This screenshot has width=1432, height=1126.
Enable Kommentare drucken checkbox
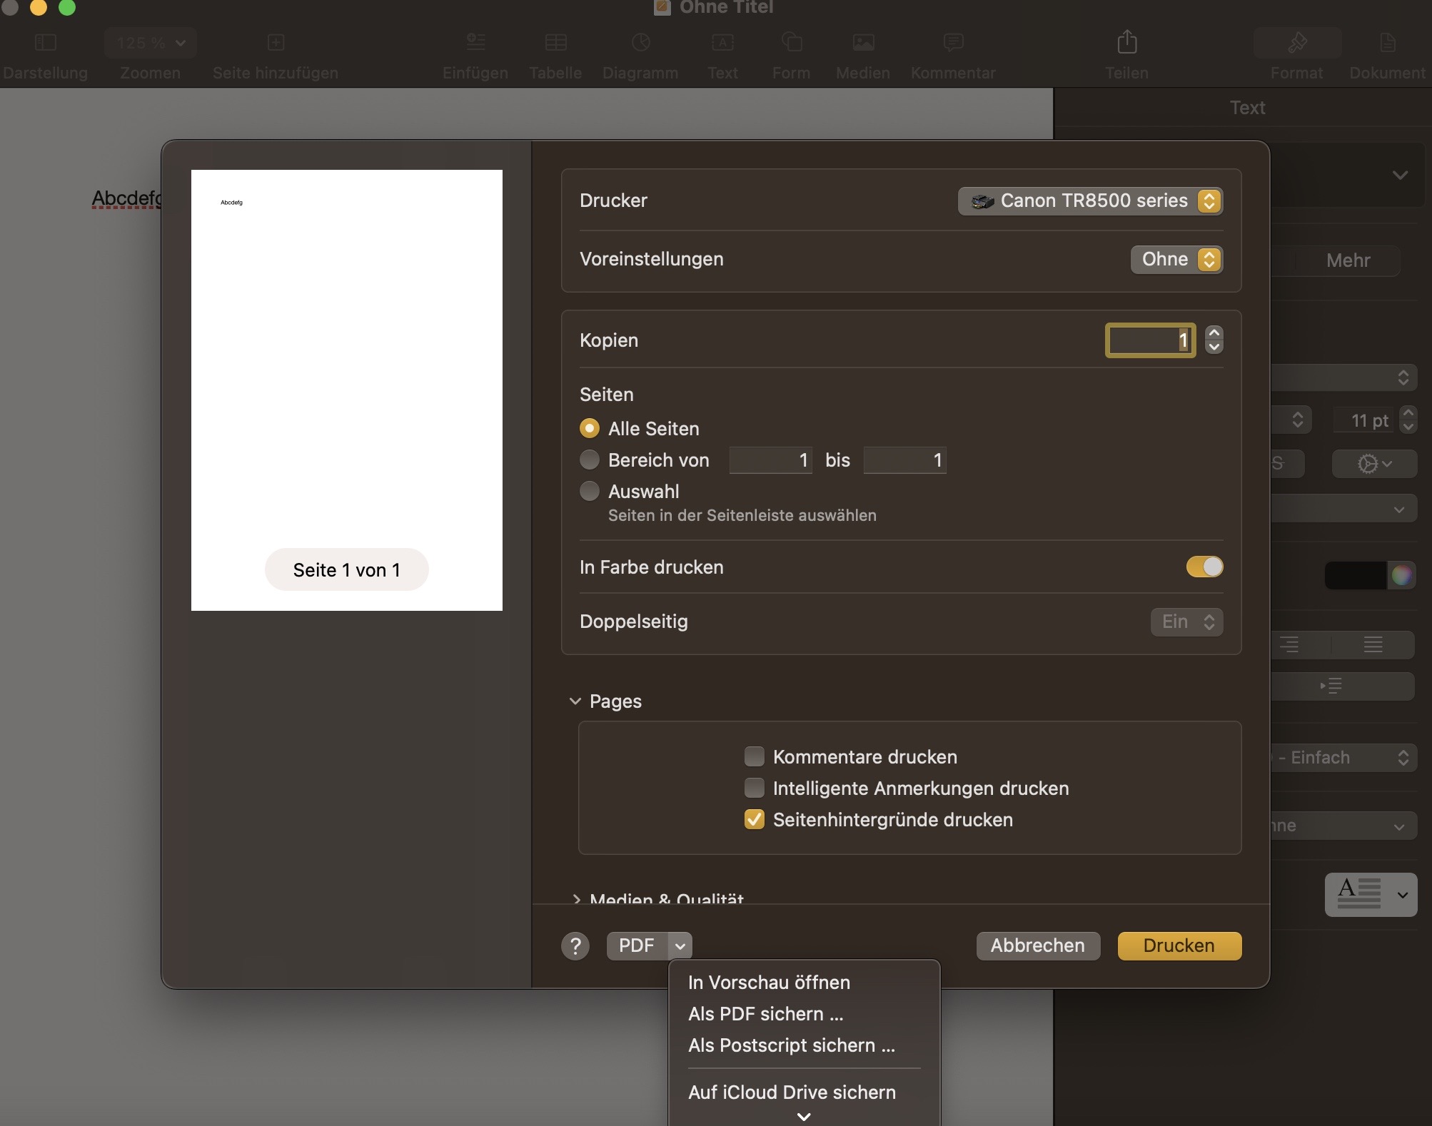tap(755, 756)
